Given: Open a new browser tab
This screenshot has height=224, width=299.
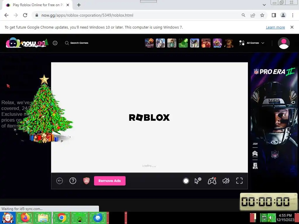Looking at the screenshot, I should (79, 5).
